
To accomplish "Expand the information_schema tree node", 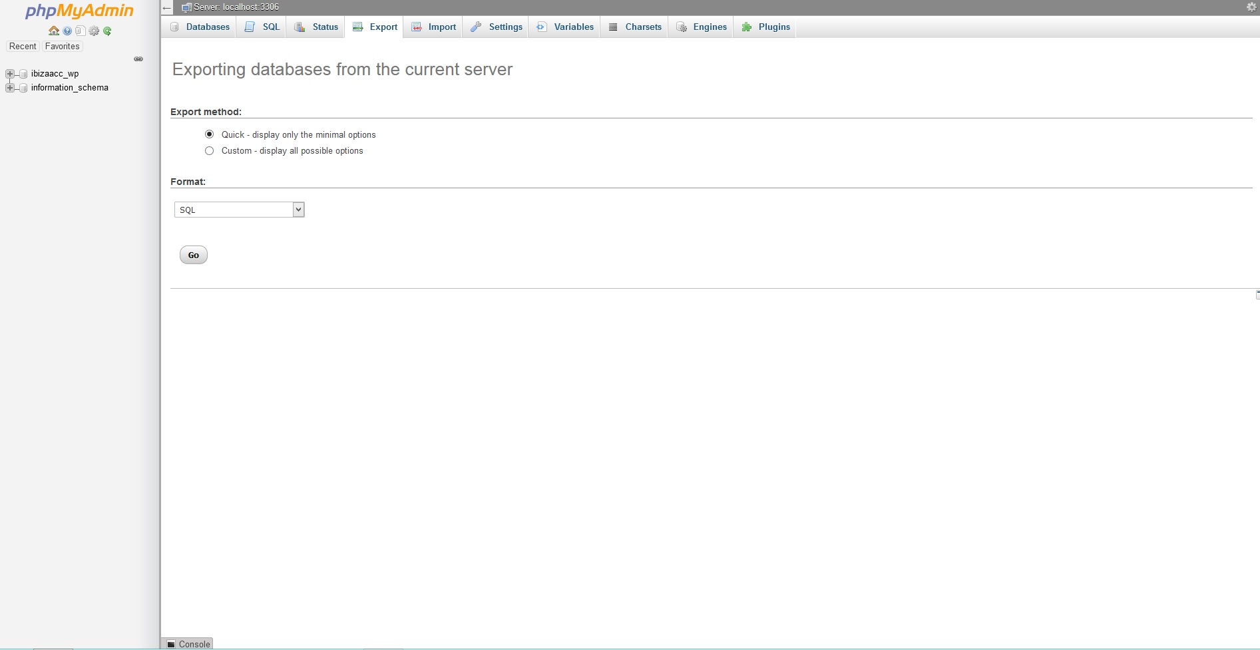I will coord(9,88).
